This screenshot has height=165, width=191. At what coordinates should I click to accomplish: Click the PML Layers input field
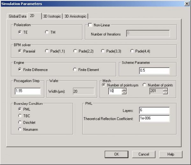tap(154, 111)
